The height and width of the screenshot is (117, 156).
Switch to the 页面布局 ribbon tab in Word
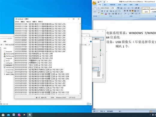[x=112, y=5]
